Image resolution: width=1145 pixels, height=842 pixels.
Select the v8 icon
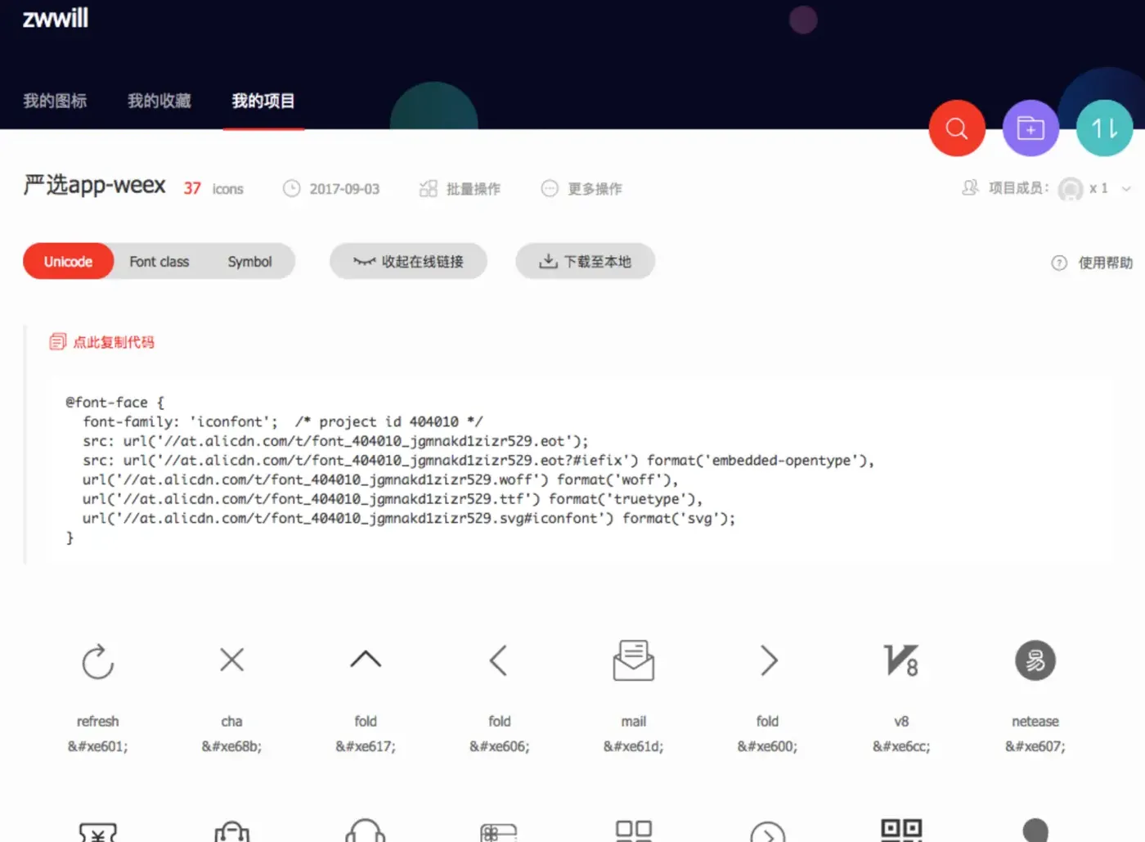901,660
